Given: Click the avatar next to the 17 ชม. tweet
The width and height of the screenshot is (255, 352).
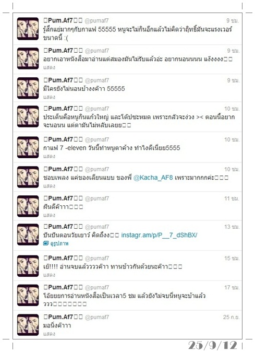Looking at the screenshot, I should pyautogui.click(x=28, y=295).
